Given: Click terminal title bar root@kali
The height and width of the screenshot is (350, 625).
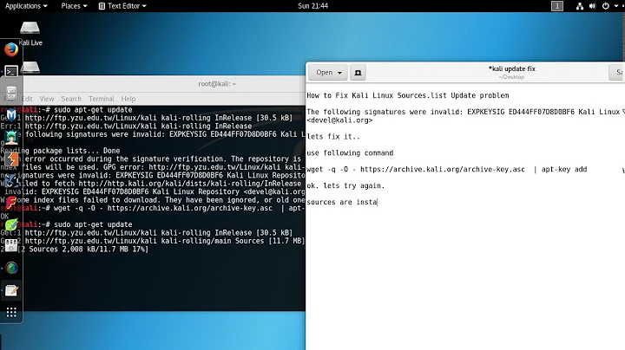Looking at the screenshot, I should pos(217,84).
